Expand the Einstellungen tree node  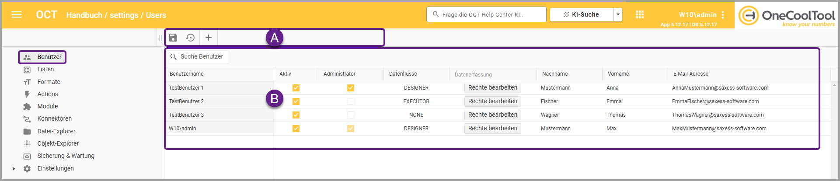[x=14, y=169]
